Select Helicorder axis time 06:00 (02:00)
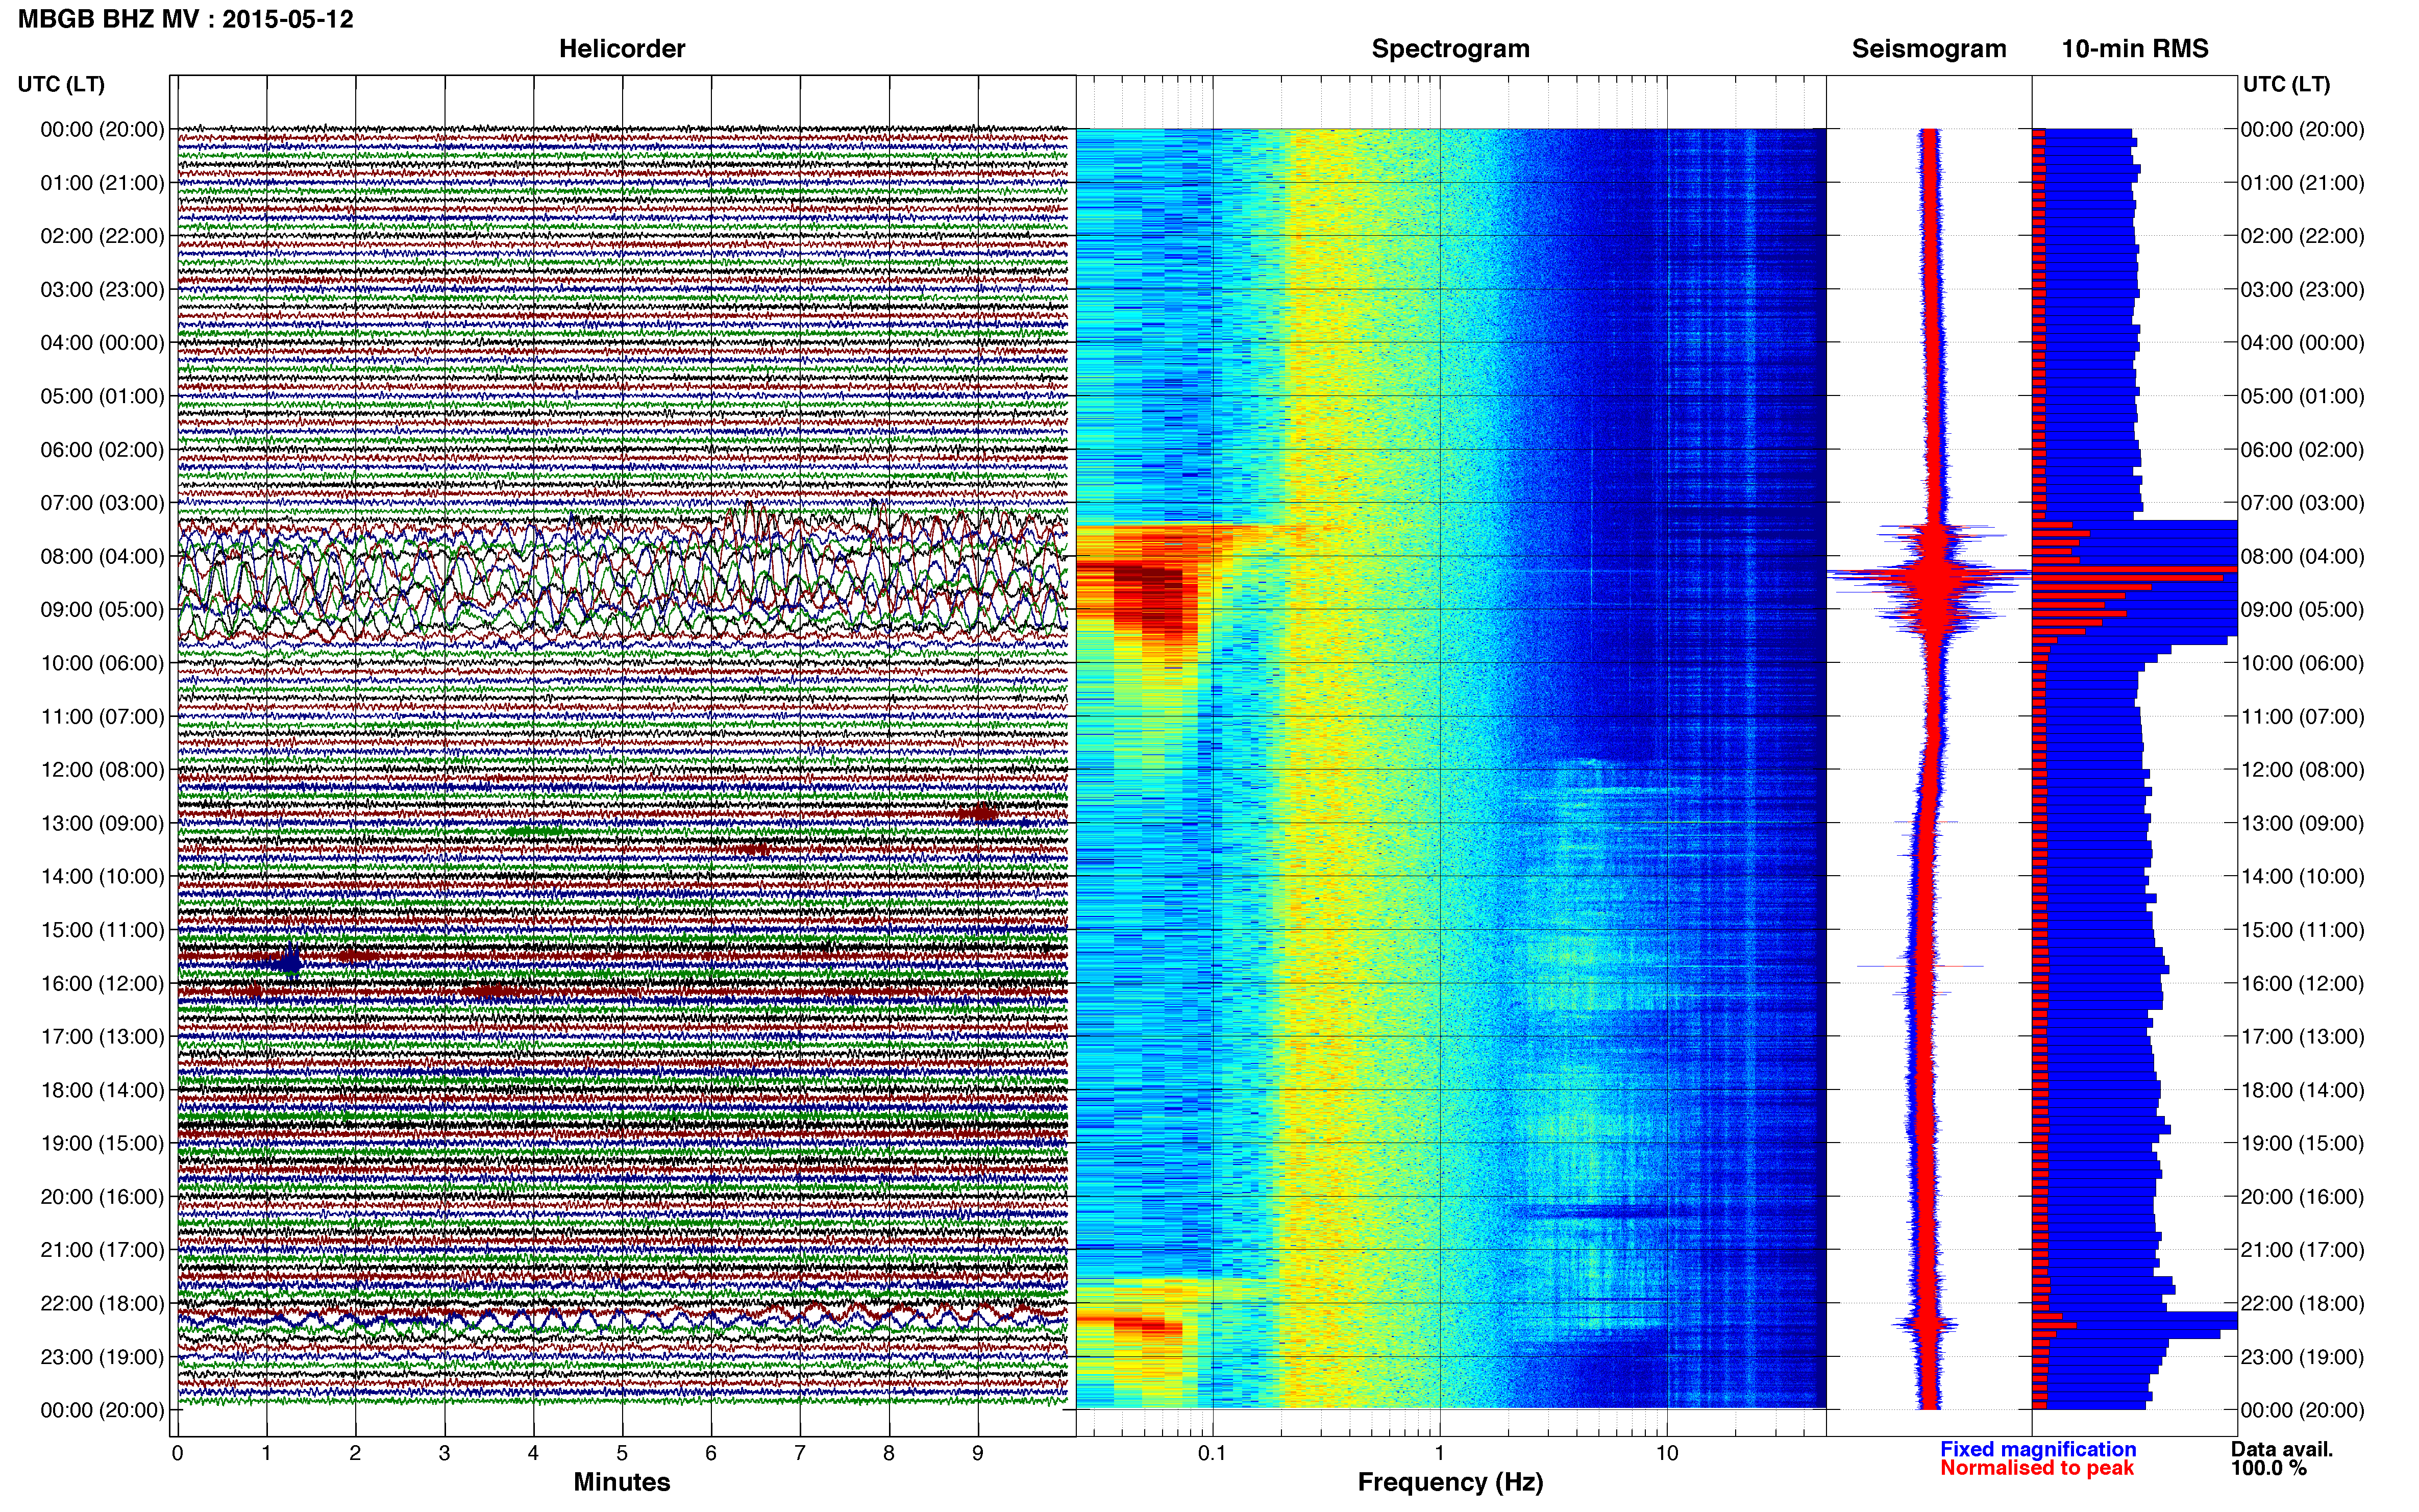 [102, 450]
